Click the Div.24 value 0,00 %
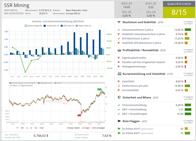This screenshot has width=196, height=141. (151, 16)
